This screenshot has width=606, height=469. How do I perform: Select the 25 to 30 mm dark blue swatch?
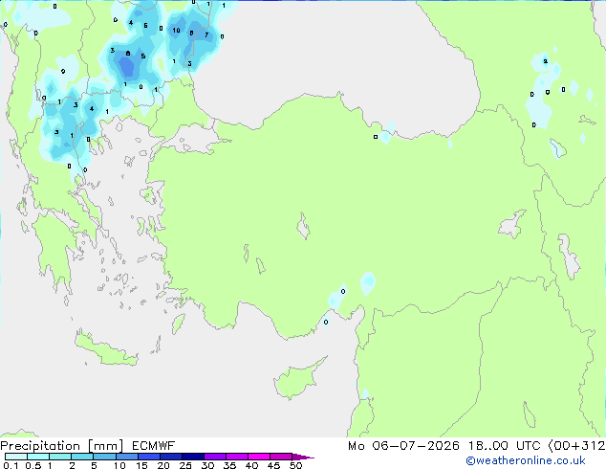193,457
